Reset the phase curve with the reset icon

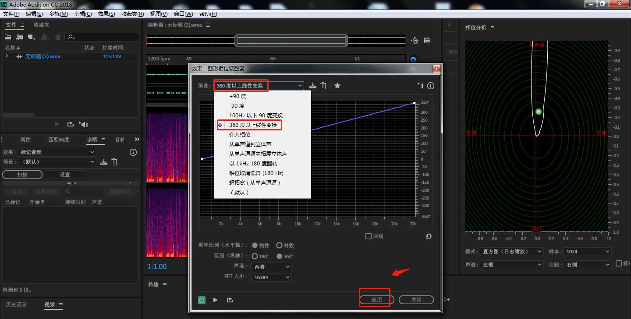428,236
